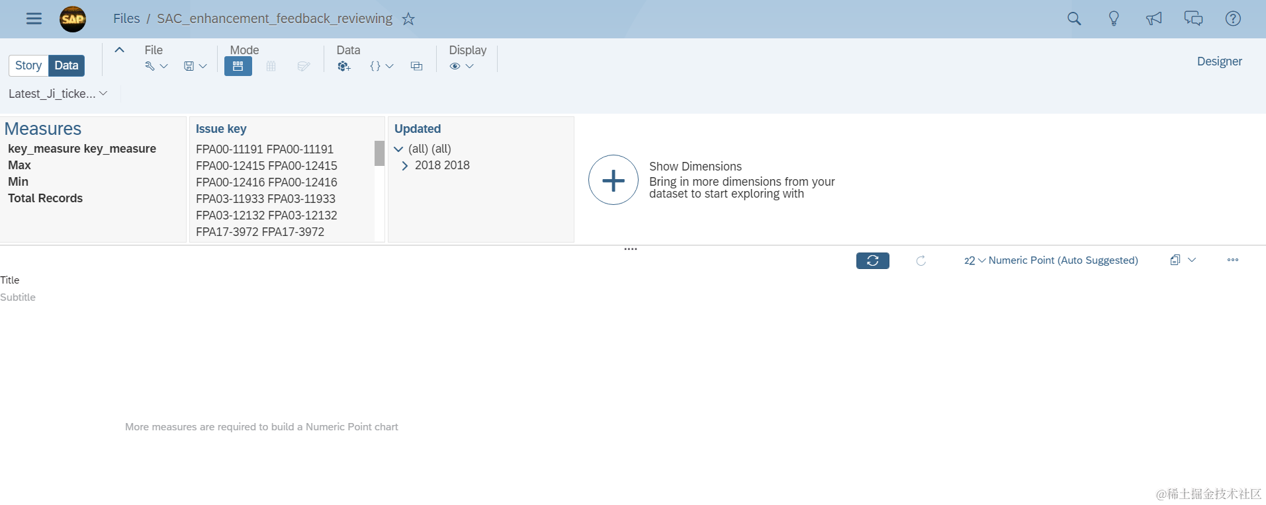Viewport: 1266px width, 505px height.
Task: Open the main hamburger menu
Action: 34,19
